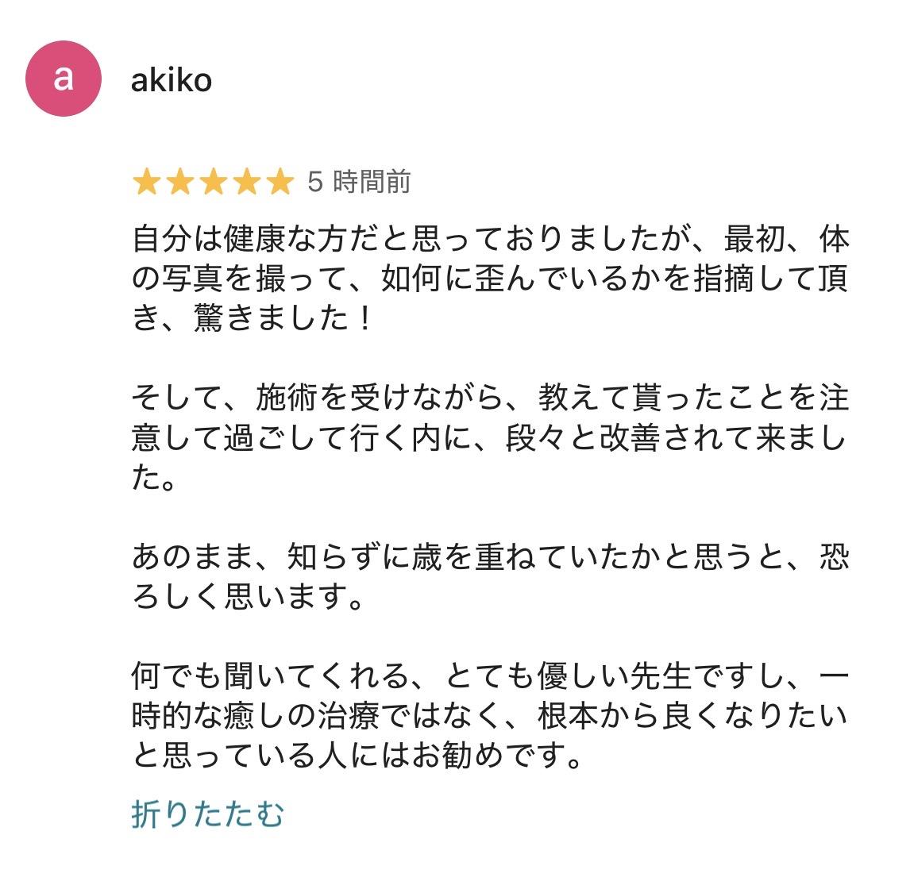The width and height of the screenshot is (914, 889).
Task: Click the line starting 何でも聞いてくれる
Action: [490, 675]
